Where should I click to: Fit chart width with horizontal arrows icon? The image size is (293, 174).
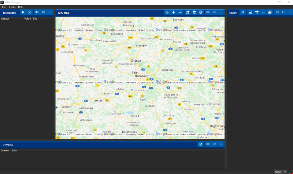263,12
